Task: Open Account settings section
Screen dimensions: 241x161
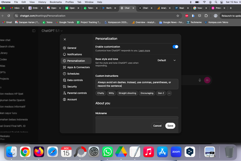Action: point(72,99)
